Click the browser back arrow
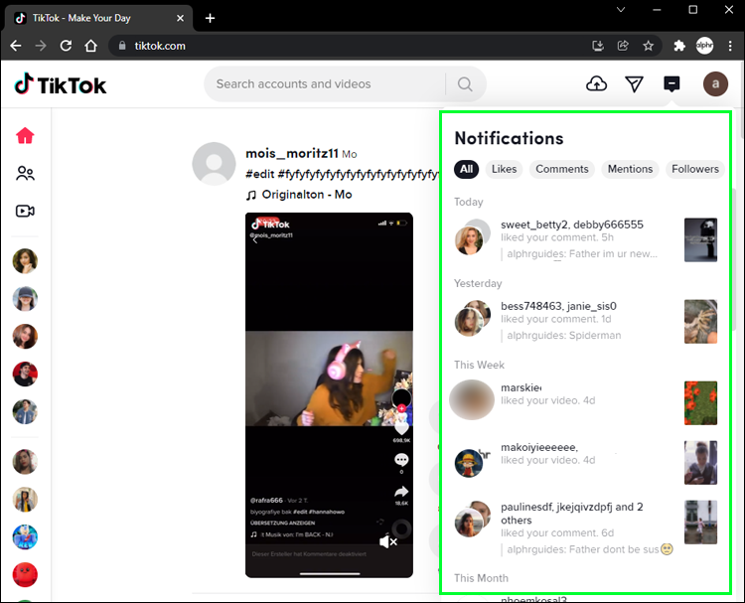The height and width of the screenshot is (603, 745). 16,46
